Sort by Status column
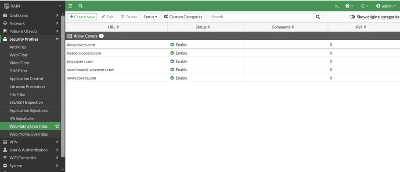This screenshot has height=172, width=400. pos(203,27)
